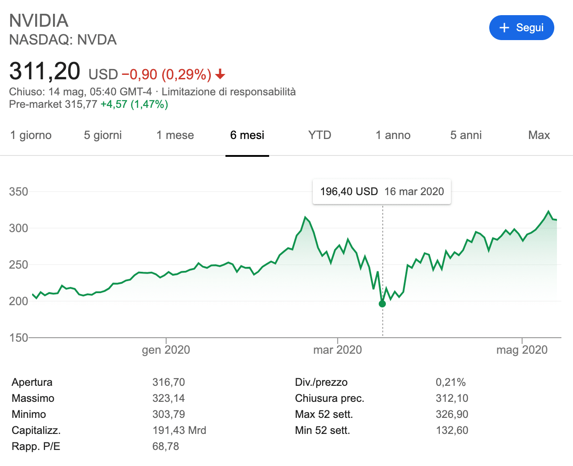Click the Chiusura prec. label
This screenshot has height=466, width=573.
330,398
